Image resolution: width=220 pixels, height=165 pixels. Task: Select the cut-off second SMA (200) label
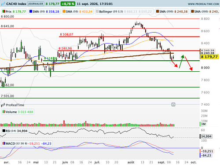coord(205,11)
